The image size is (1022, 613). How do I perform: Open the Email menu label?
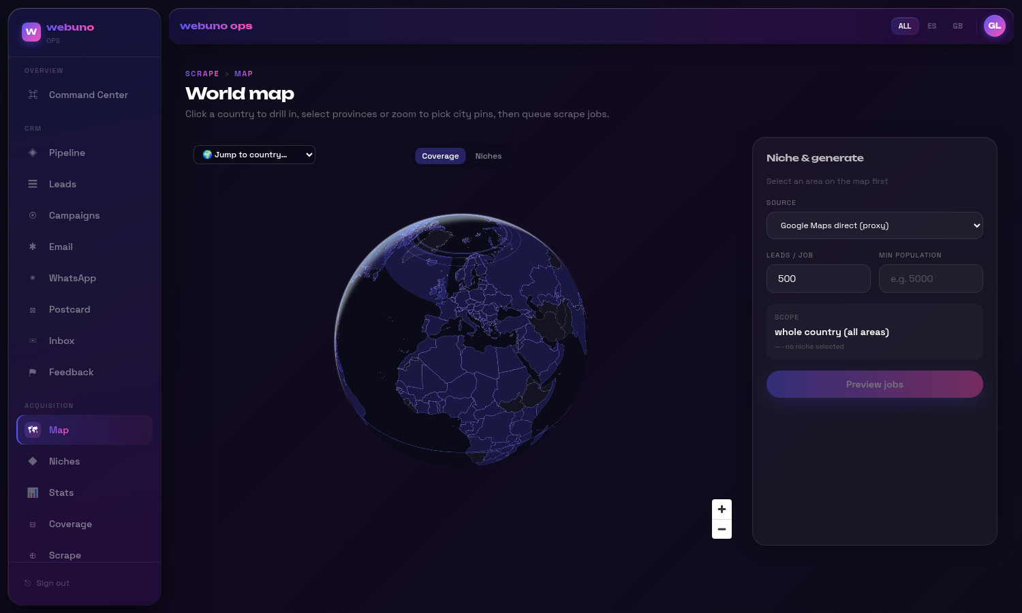coord(61,247)
